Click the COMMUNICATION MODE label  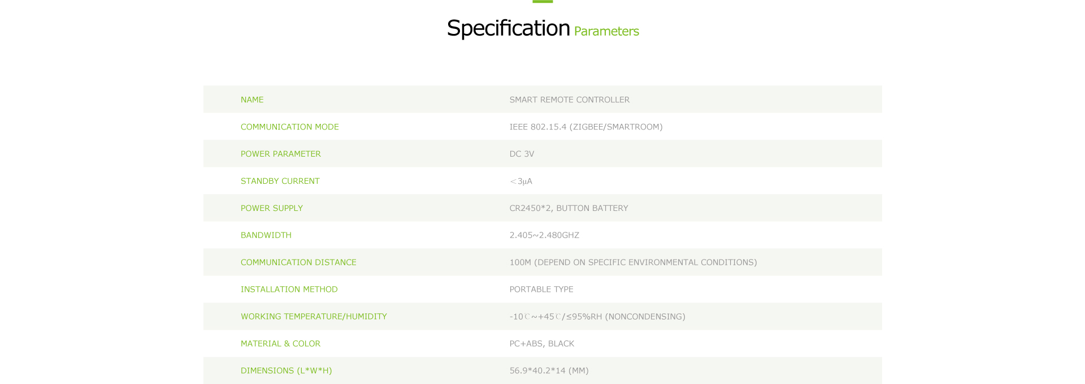289,127
